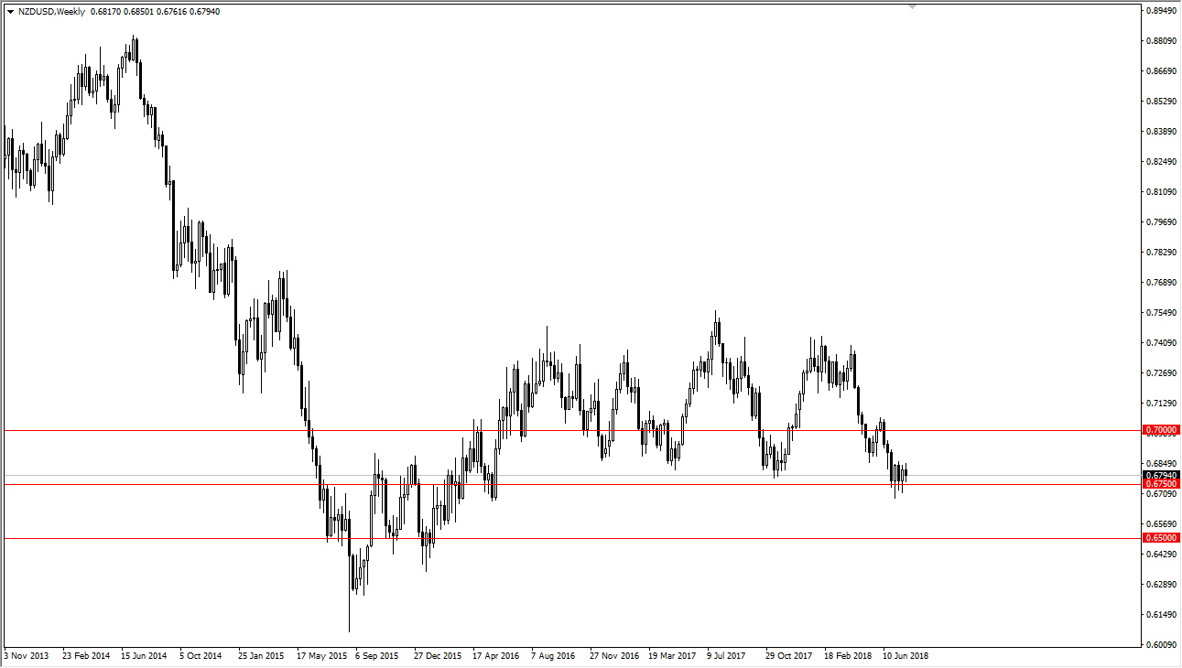
Task: Click the red 0.65000 price level label
Action: pyautogui.click(x=1159, y=537)
